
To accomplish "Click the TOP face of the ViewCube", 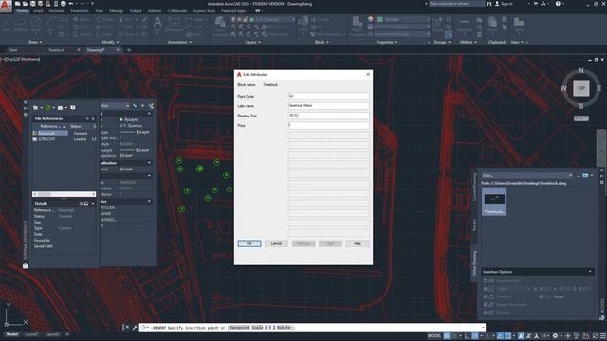I will [x=581, y=88].
